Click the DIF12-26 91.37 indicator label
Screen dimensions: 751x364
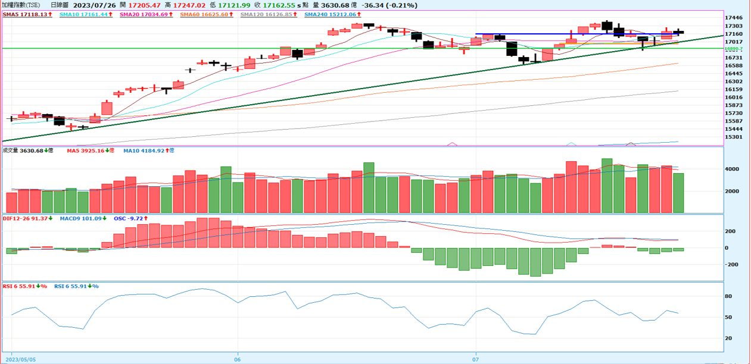[29, 218]
